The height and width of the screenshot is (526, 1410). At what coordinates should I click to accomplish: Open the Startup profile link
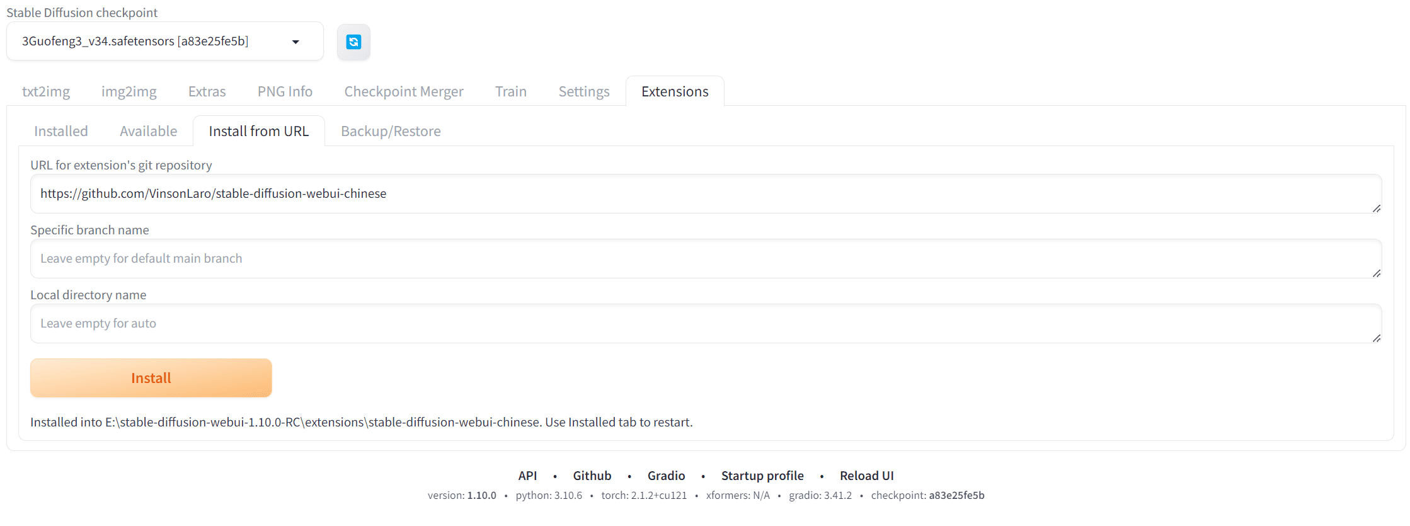pos(762,476)
